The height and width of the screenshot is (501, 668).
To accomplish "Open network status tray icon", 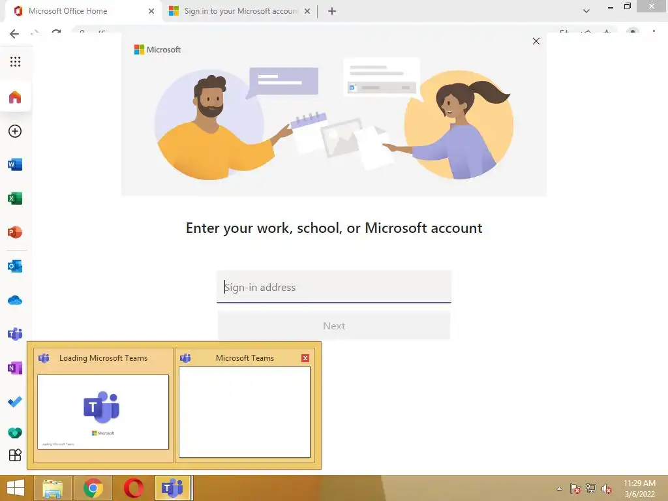I will [591, 489].
